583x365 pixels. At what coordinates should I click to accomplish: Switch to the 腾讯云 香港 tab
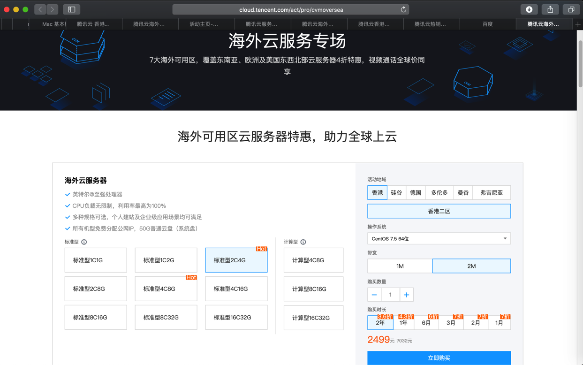94,24
